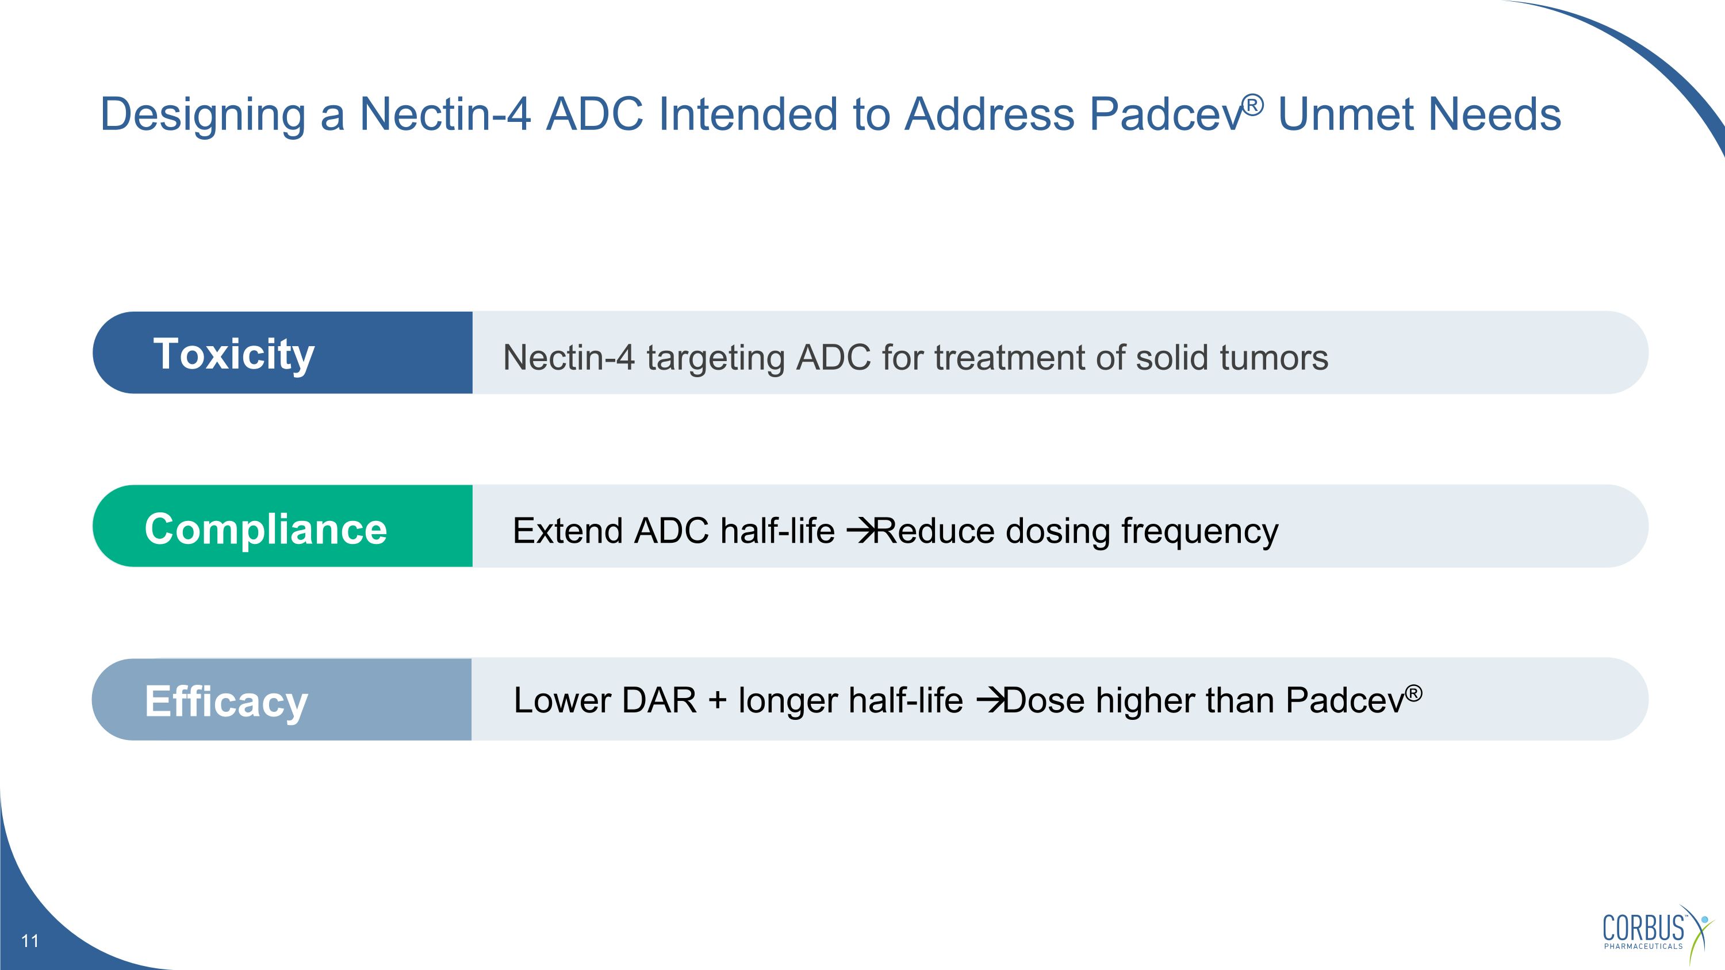Click slide page number 11

(x=30, y=941)
